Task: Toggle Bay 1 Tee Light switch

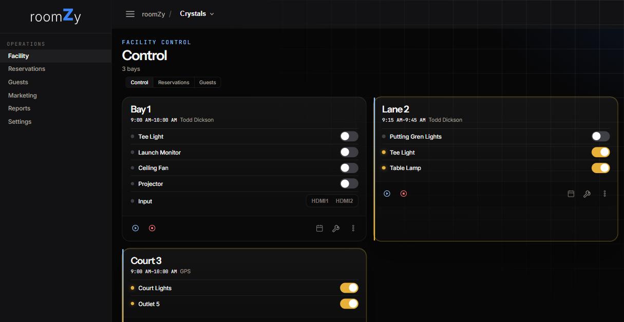Action: (x=349, y=136)
